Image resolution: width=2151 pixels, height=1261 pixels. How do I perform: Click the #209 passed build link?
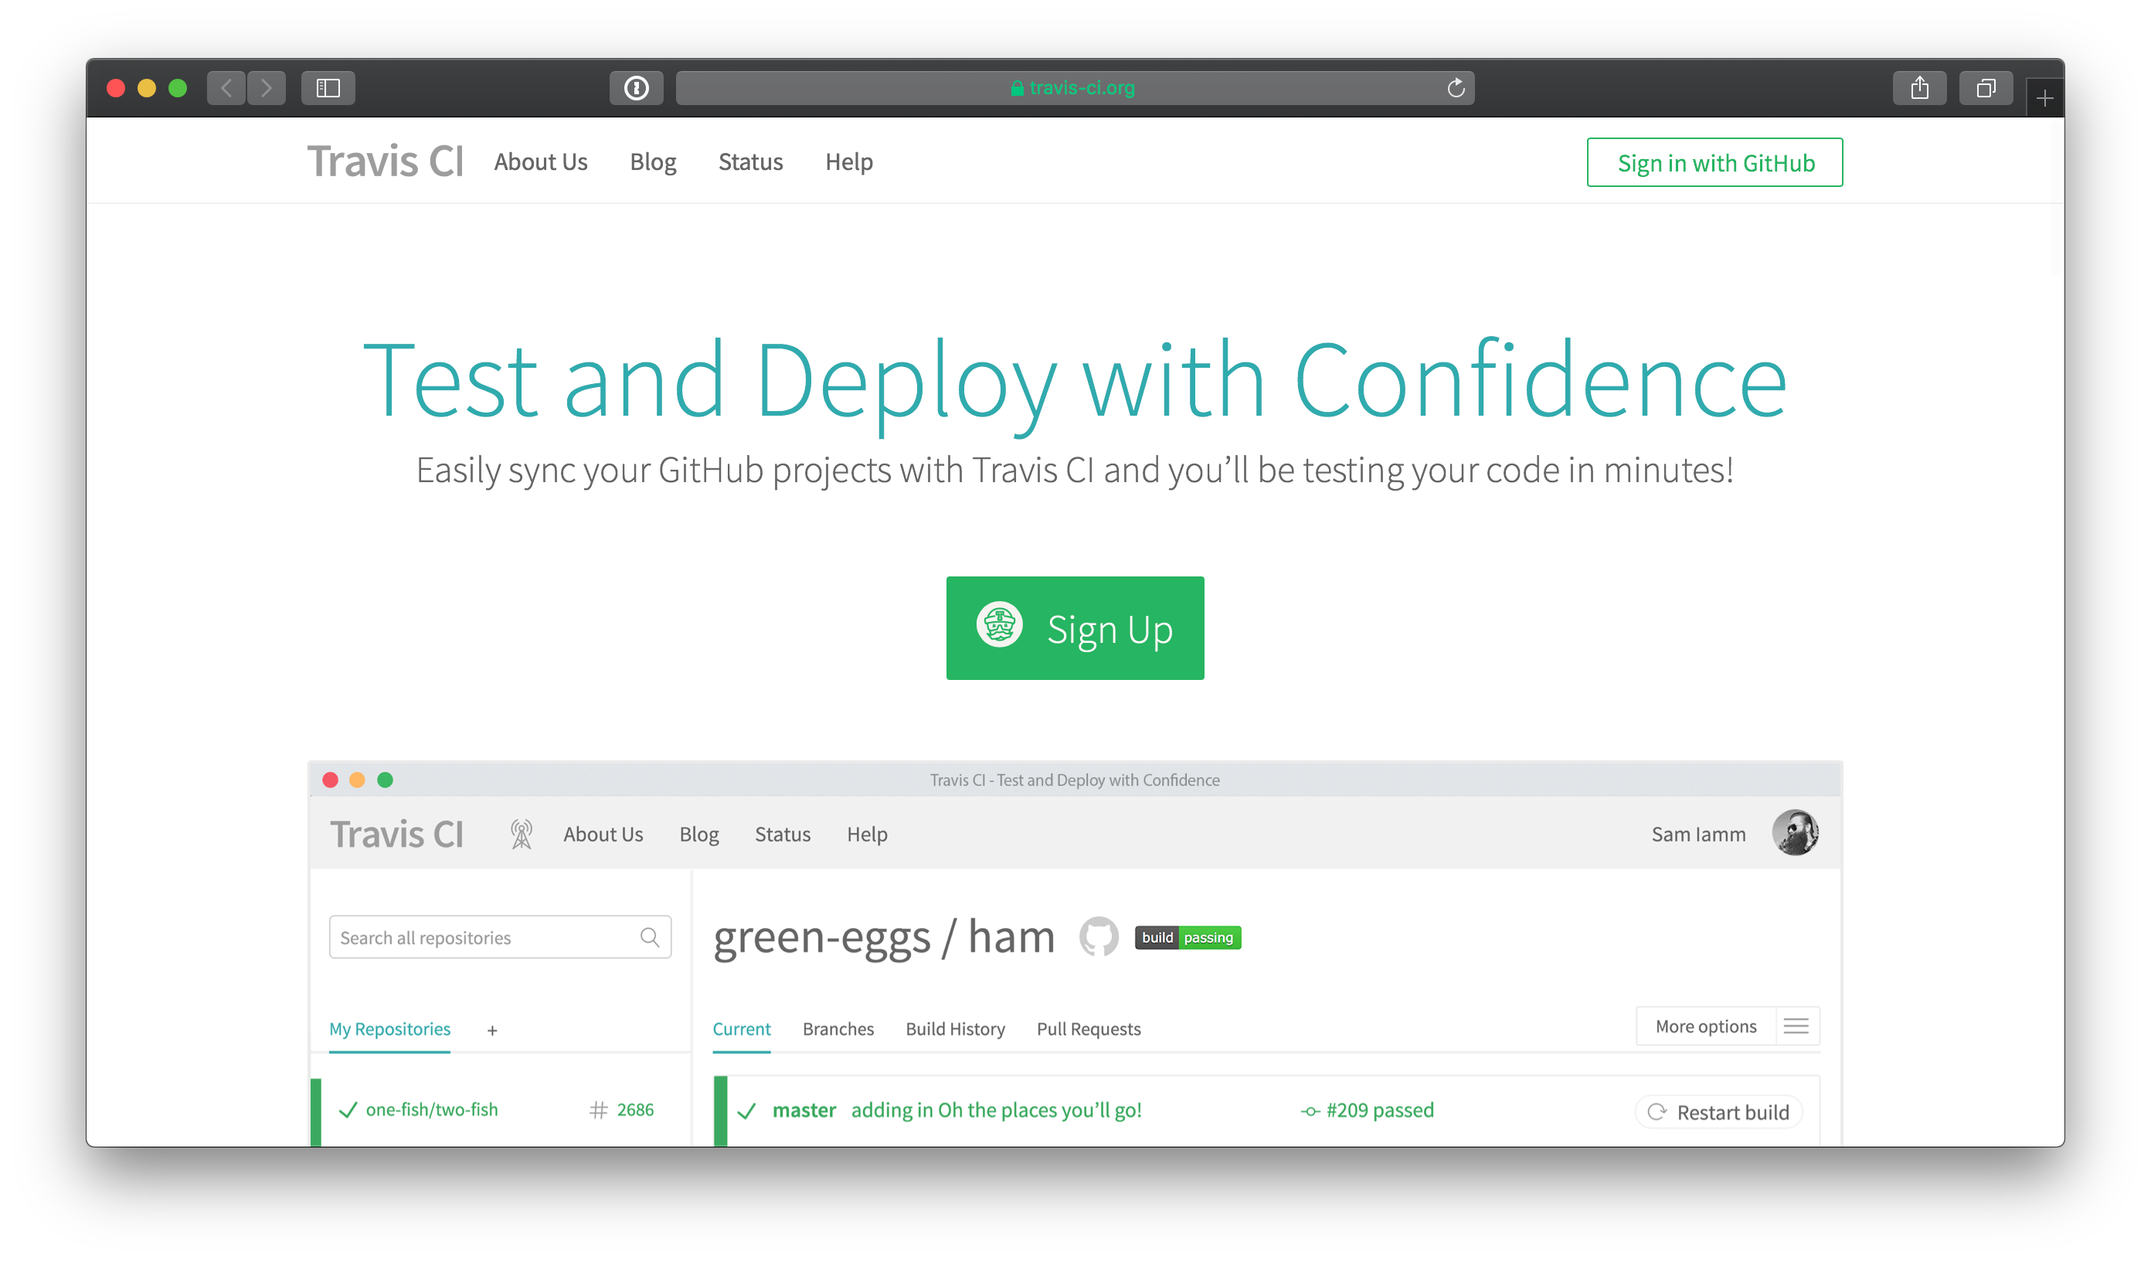coord(1379,1110)
